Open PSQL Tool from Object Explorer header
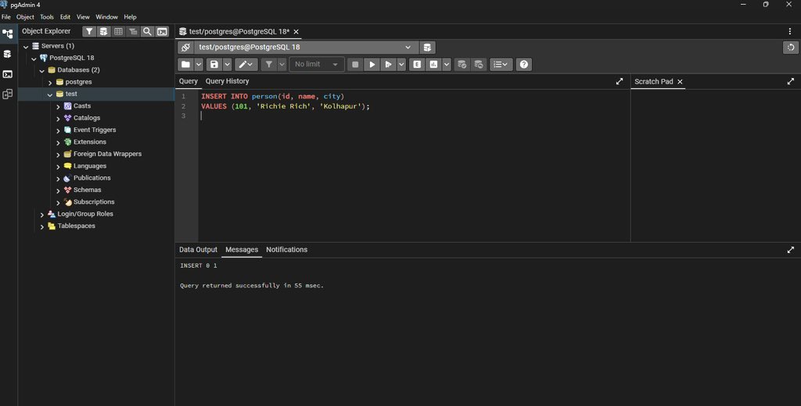The image size is (801, 406). click(162, 32)
